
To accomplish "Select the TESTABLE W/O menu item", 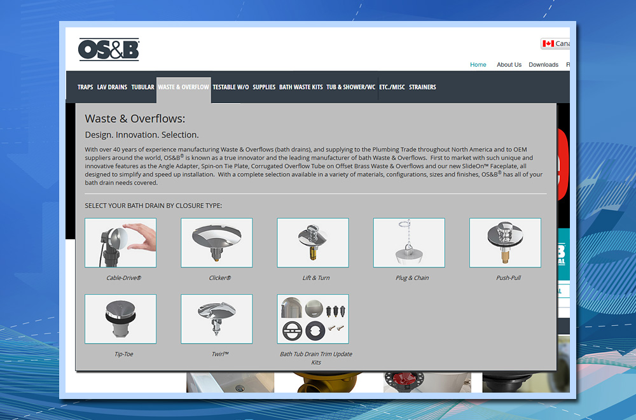I will [230, 87].
